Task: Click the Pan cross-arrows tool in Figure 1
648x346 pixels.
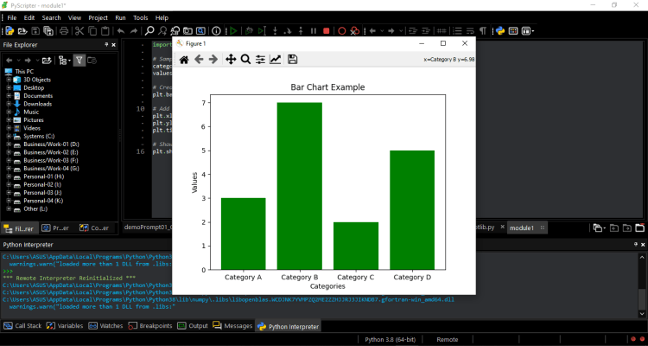Action: [231, 60]
